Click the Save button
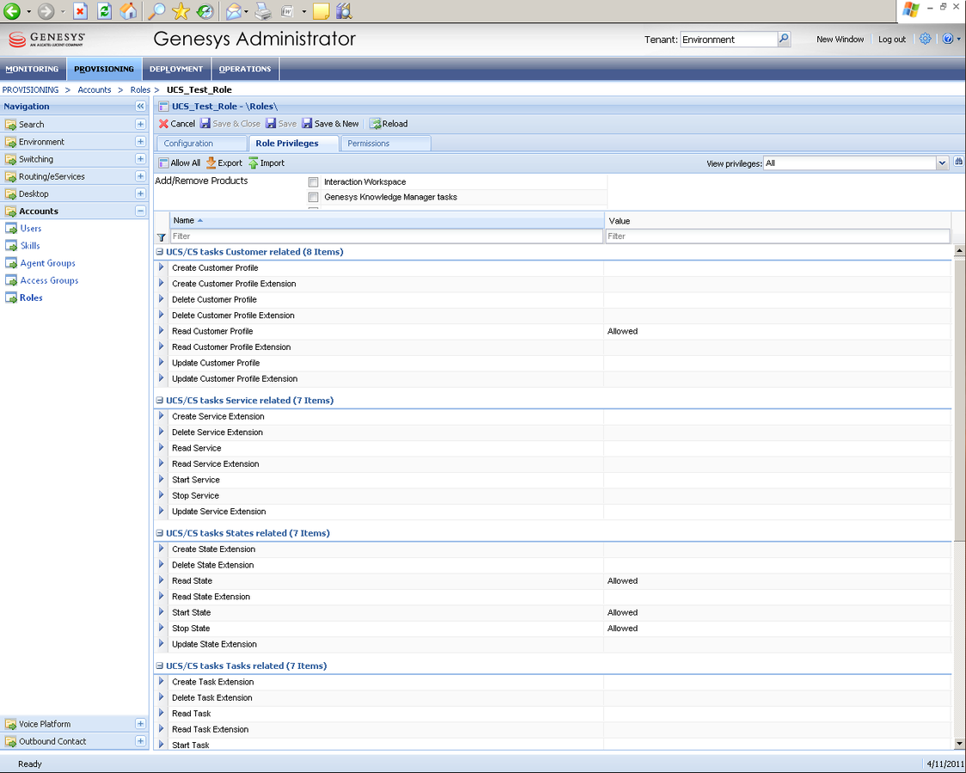 click(282, 123)
